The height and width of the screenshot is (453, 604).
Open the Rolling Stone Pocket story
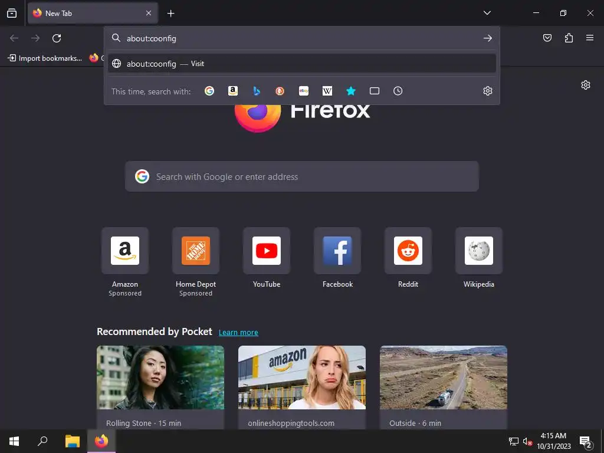tap(160, 387)
